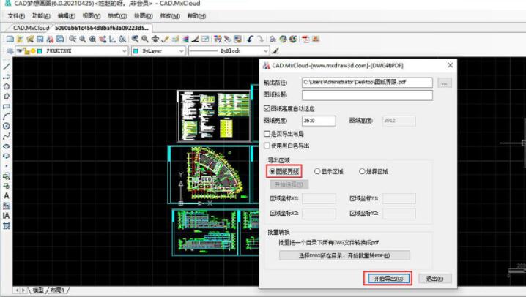Switch to the 布局1 layout tab

click(x=57, y=290)
